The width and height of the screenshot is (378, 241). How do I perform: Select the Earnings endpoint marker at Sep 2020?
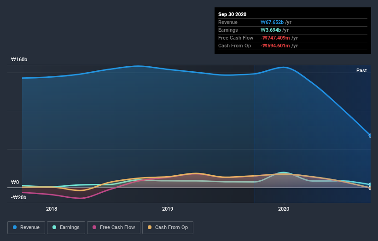point(370,185)
